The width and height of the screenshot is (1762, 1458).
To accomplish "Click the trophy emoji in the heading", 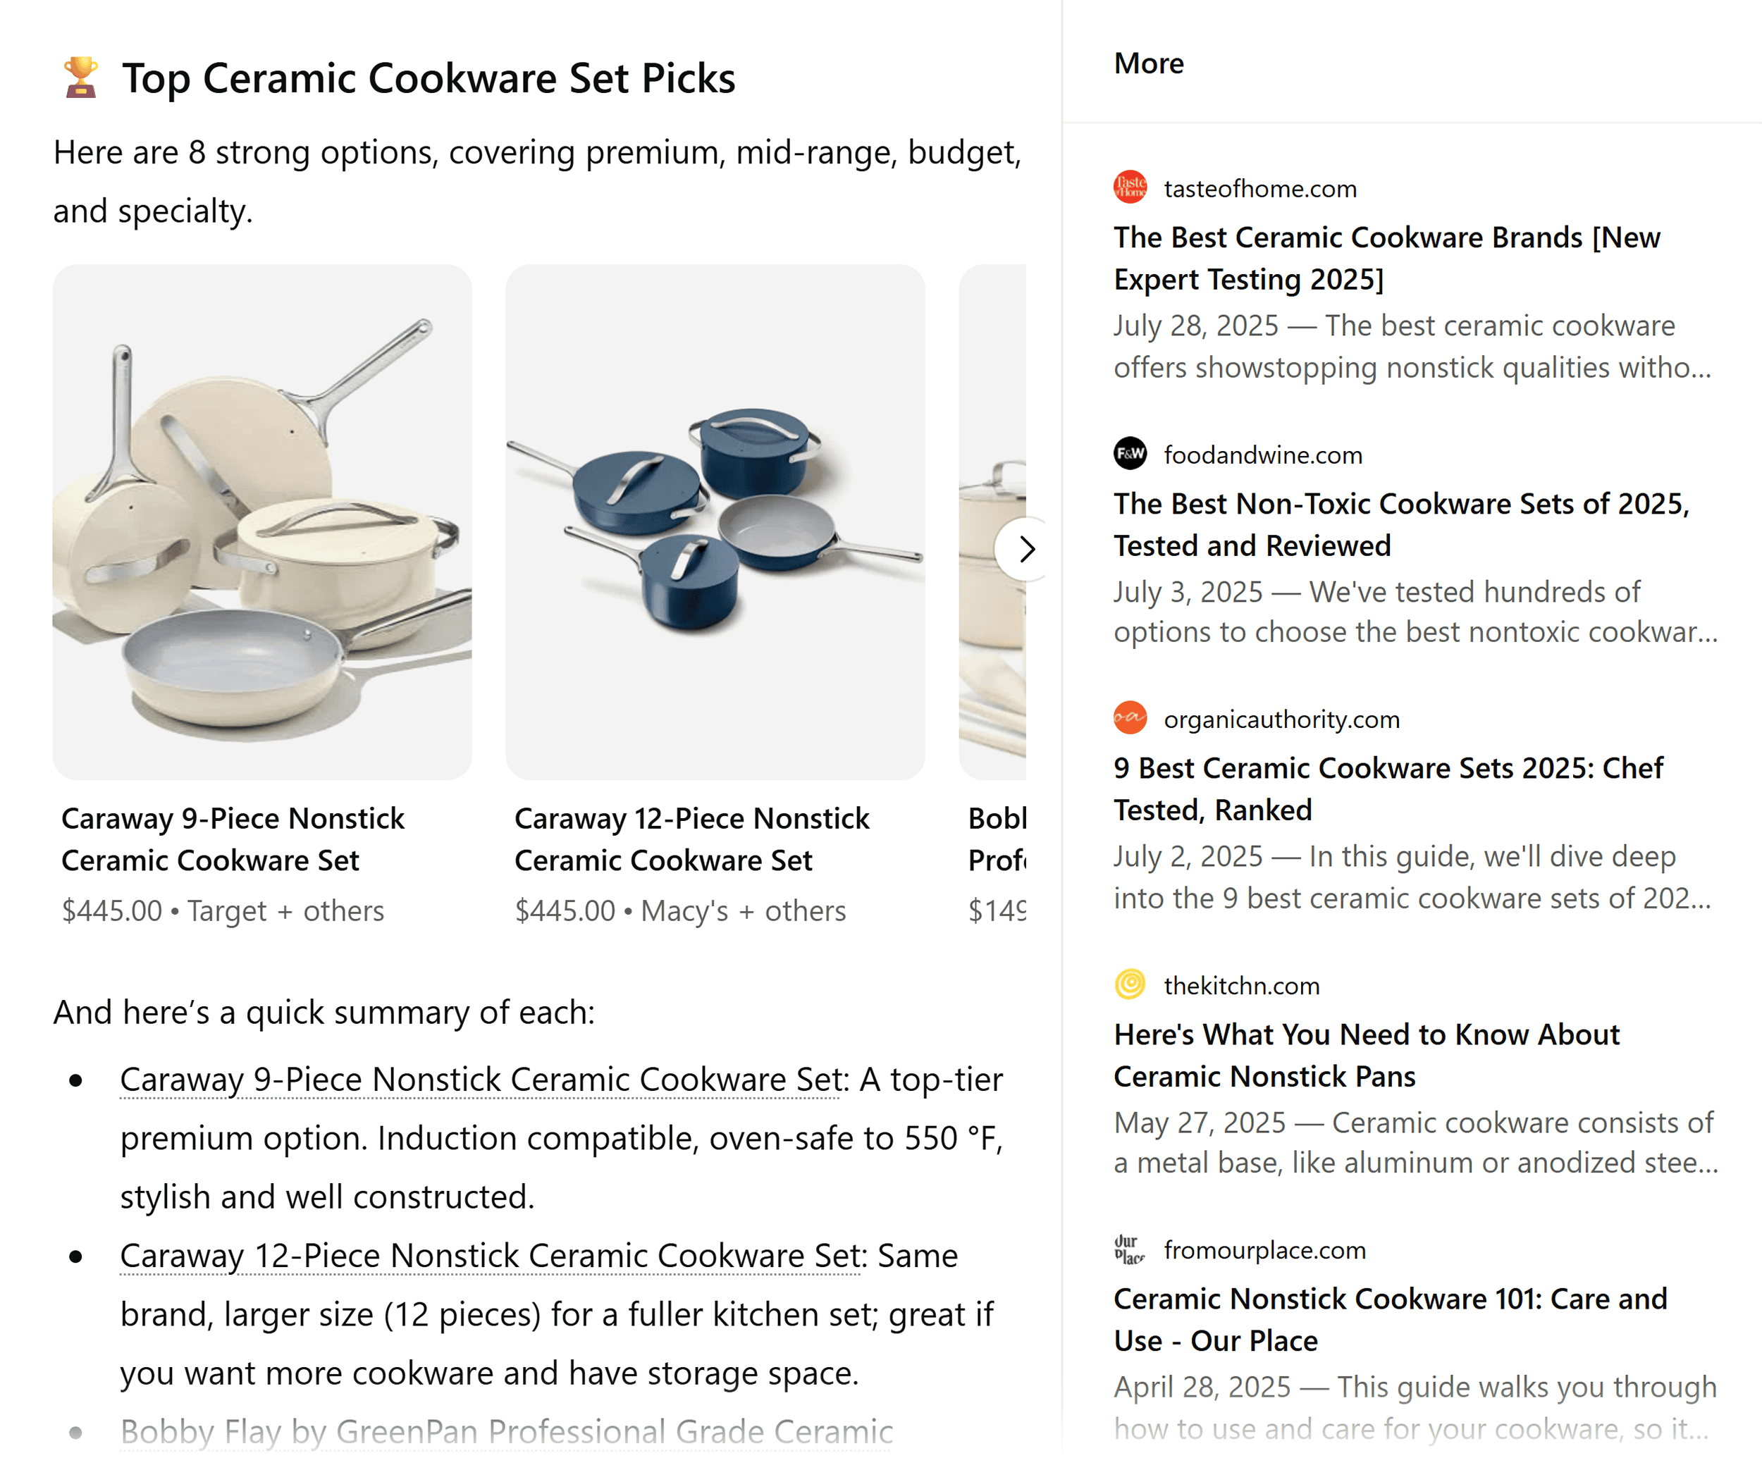I will pyautogui.click(x=78, y=78).
